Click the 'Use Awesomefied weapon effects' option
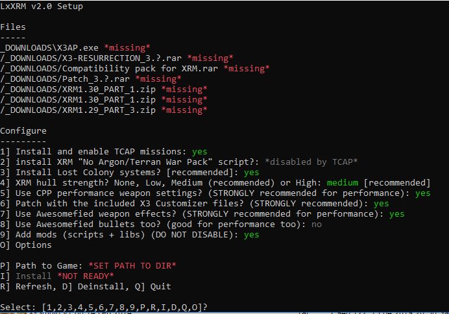Screen dimensions: 449x314 202,214
